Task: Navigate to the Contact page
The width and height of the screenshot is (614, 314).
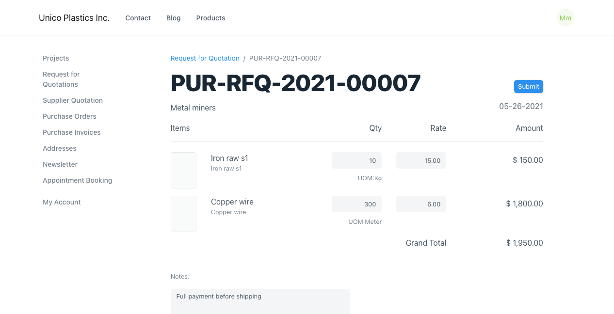Action: pos(138,18)
